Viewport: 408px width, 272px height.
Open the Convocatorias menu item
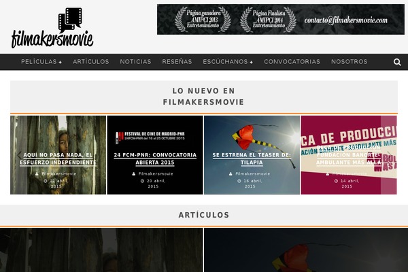[x=292, y=62]
